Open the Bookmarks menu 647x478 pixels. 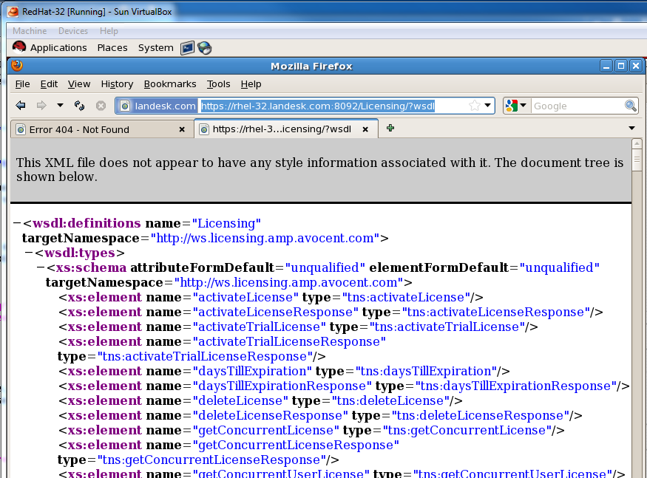click(x=170, y=84)
